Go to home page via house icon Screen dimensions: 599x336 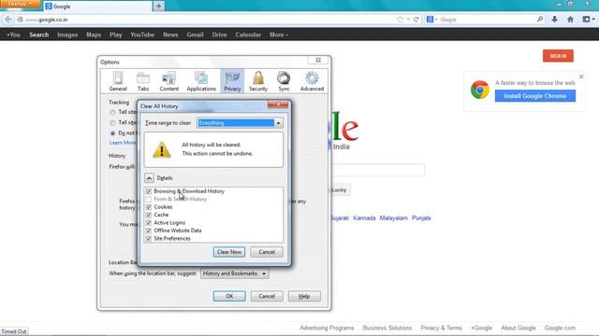point(570,20)
